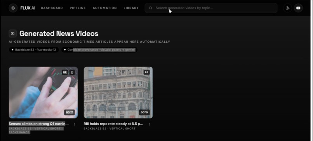Click the Sensex climbs on strong Q1 title
Screen dimensions: 313x141
[38, 124]
